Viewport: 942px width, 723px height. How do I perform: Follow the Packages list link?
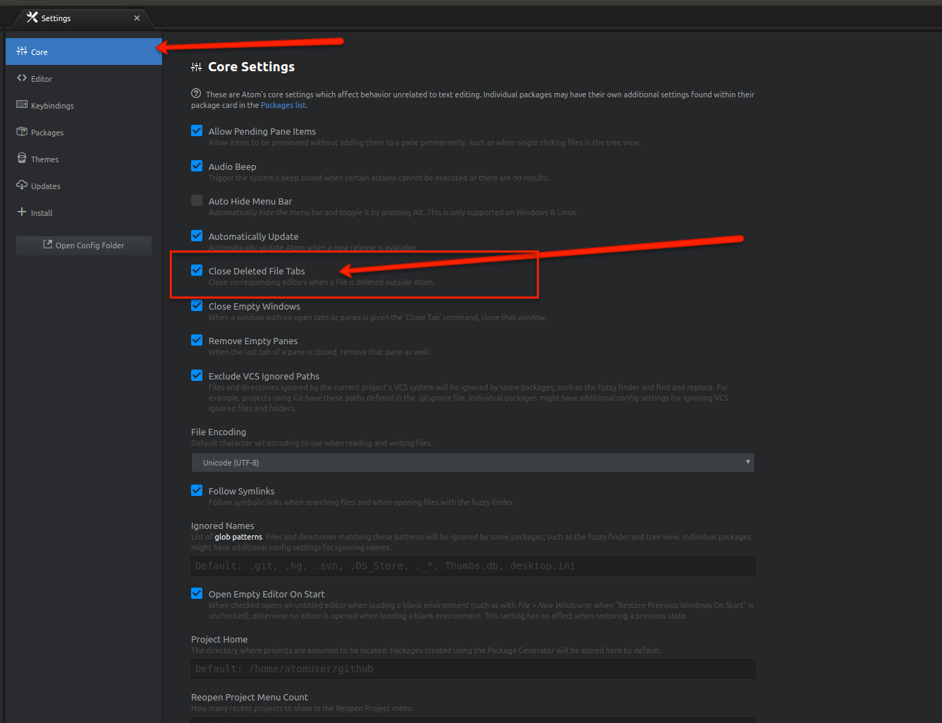click(x=283, y=105)
